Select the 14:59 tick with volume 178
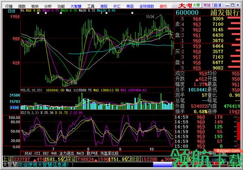This screenshot has width=243, height=170. pos(205,117)
